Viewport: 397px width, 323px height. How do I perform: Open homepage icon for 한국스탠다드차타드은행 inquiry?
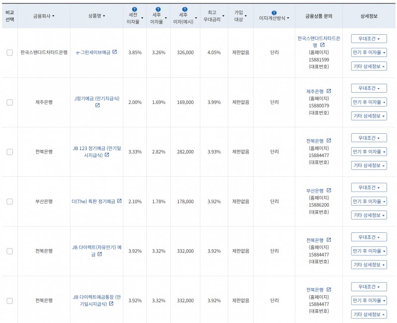(322, 45)
